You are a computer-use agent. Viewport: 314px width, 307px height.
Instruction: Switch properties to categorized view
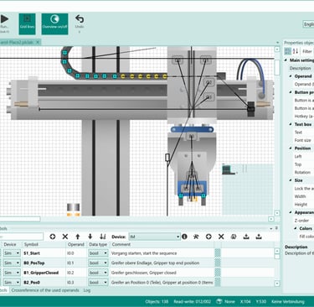point(287,51)
